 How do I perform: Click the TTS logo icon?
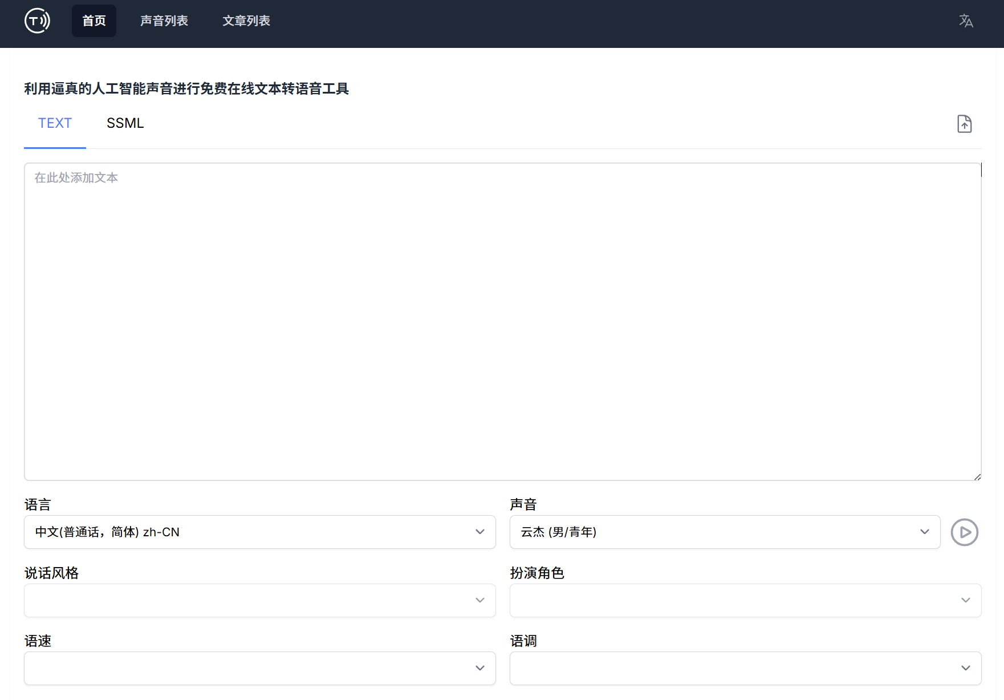pyautogui.click(x=37, y=21)
